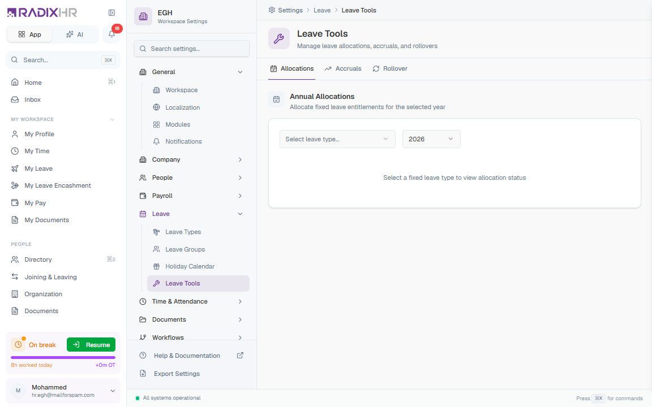Click the EGH workspace building icon
This screenshot has width=652, height=407.
click(143, 16)
